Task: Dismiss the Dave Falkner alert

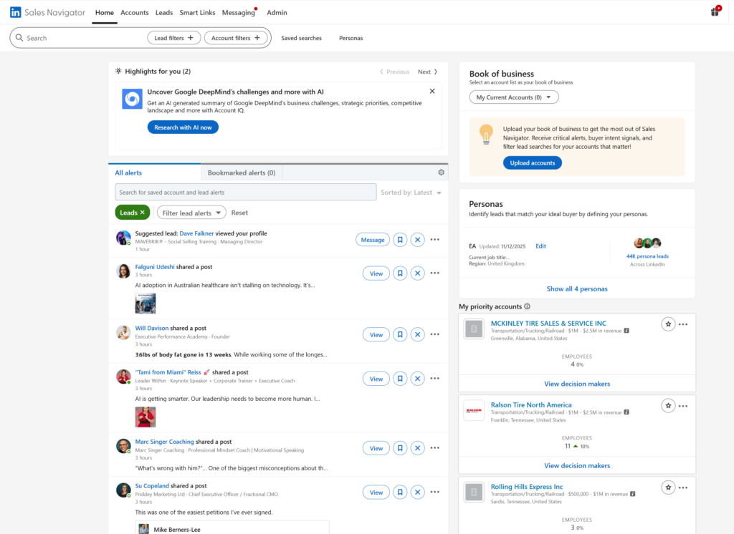Action: pos(418,240)
